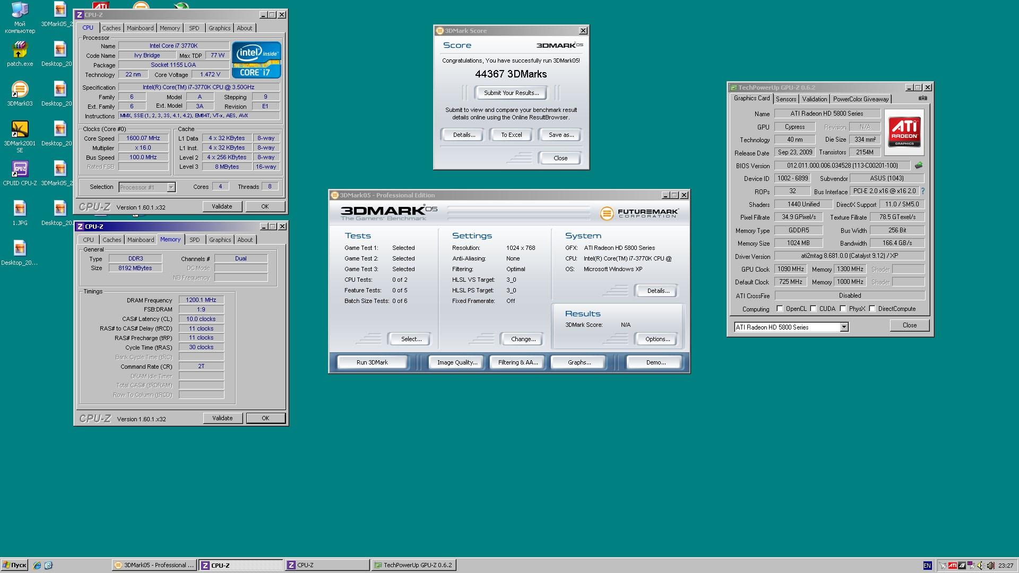Open the ATI Radeon HD 5800 Series dropdown
The width and height of the screenshot is (1019, 573).
[x=844, y=327]
